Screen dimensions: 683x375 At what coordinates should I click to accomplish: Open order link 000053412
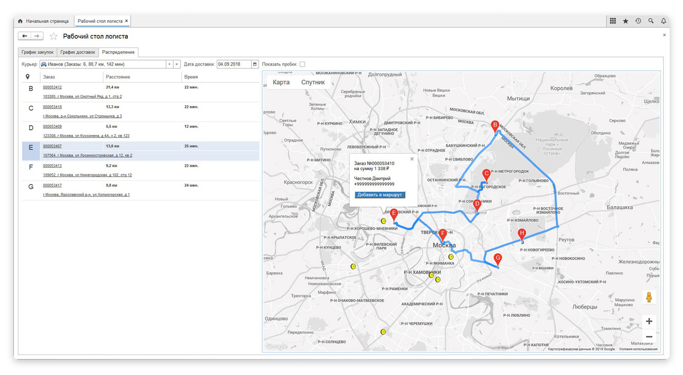pyautogui.click(x=52, y=87)
